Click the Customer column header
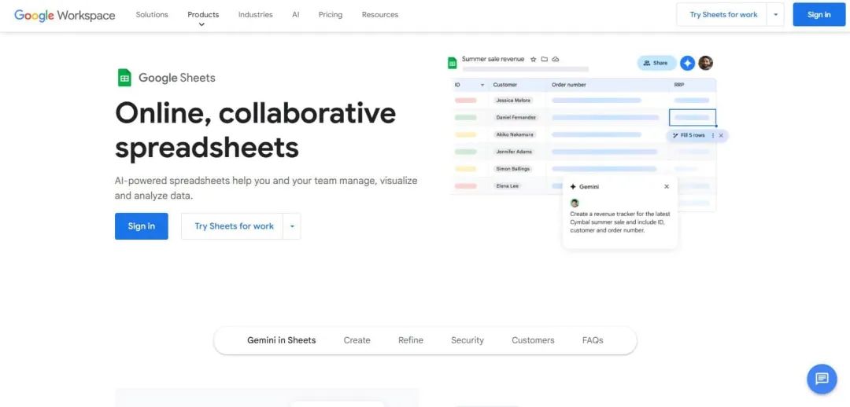850x407 pixels. coord(504,85)
